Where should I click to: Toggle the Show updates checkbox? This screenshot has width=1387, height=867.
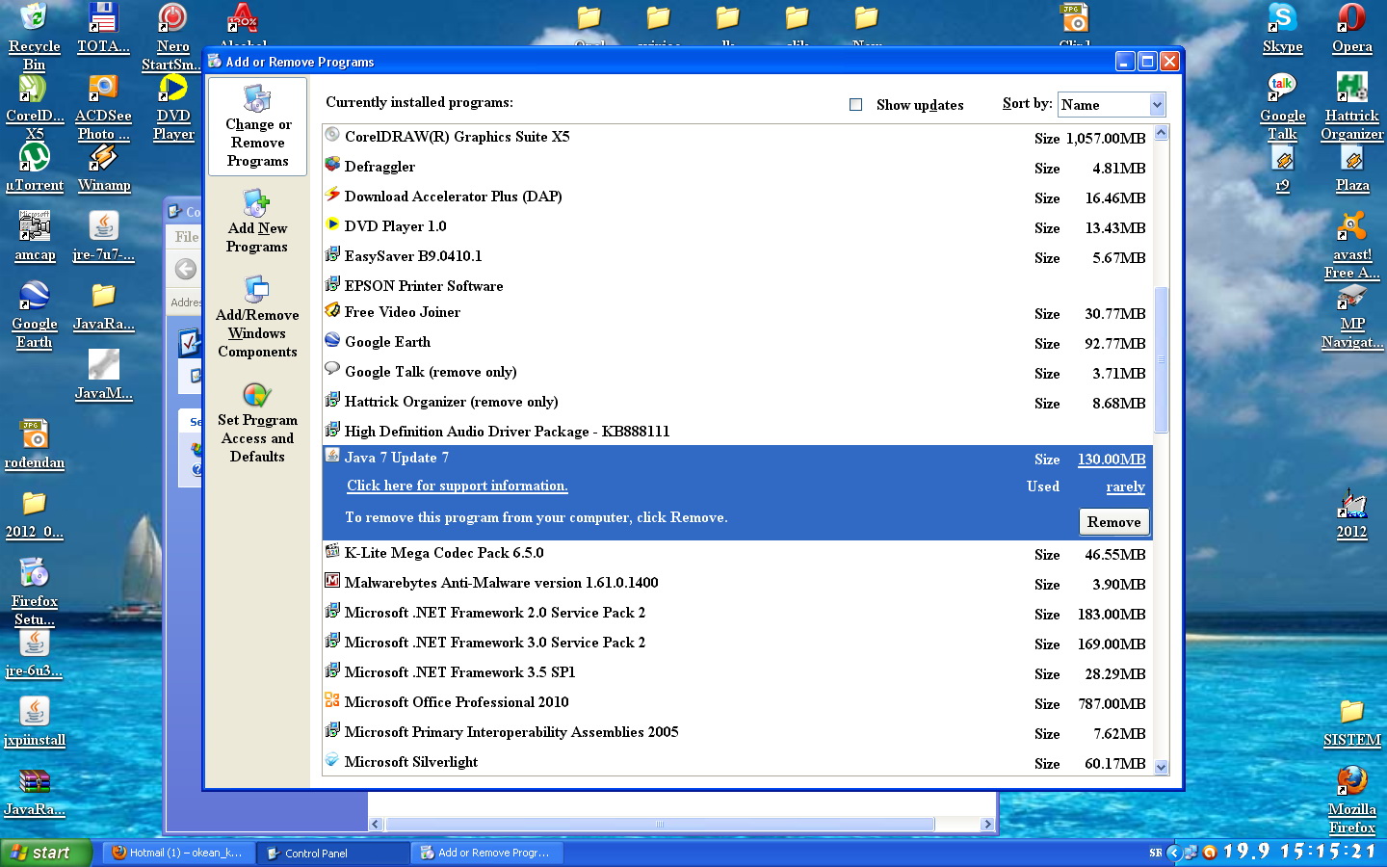855,104
